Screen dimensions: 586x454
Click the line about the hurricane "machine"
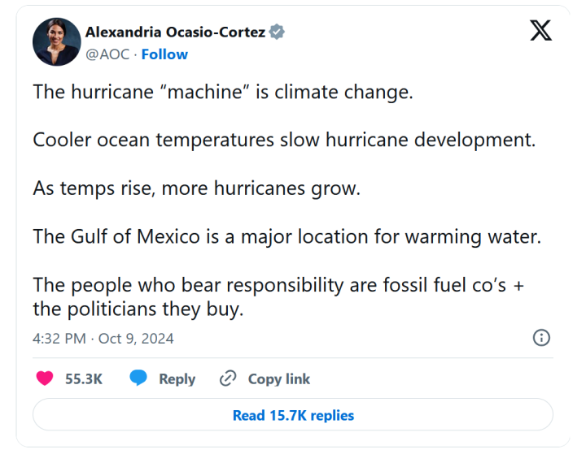(x=223, y=91)
